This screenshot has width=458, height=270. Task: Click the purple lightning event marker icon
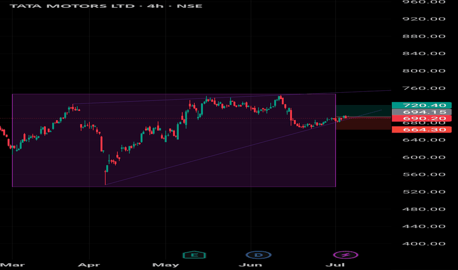346,255
